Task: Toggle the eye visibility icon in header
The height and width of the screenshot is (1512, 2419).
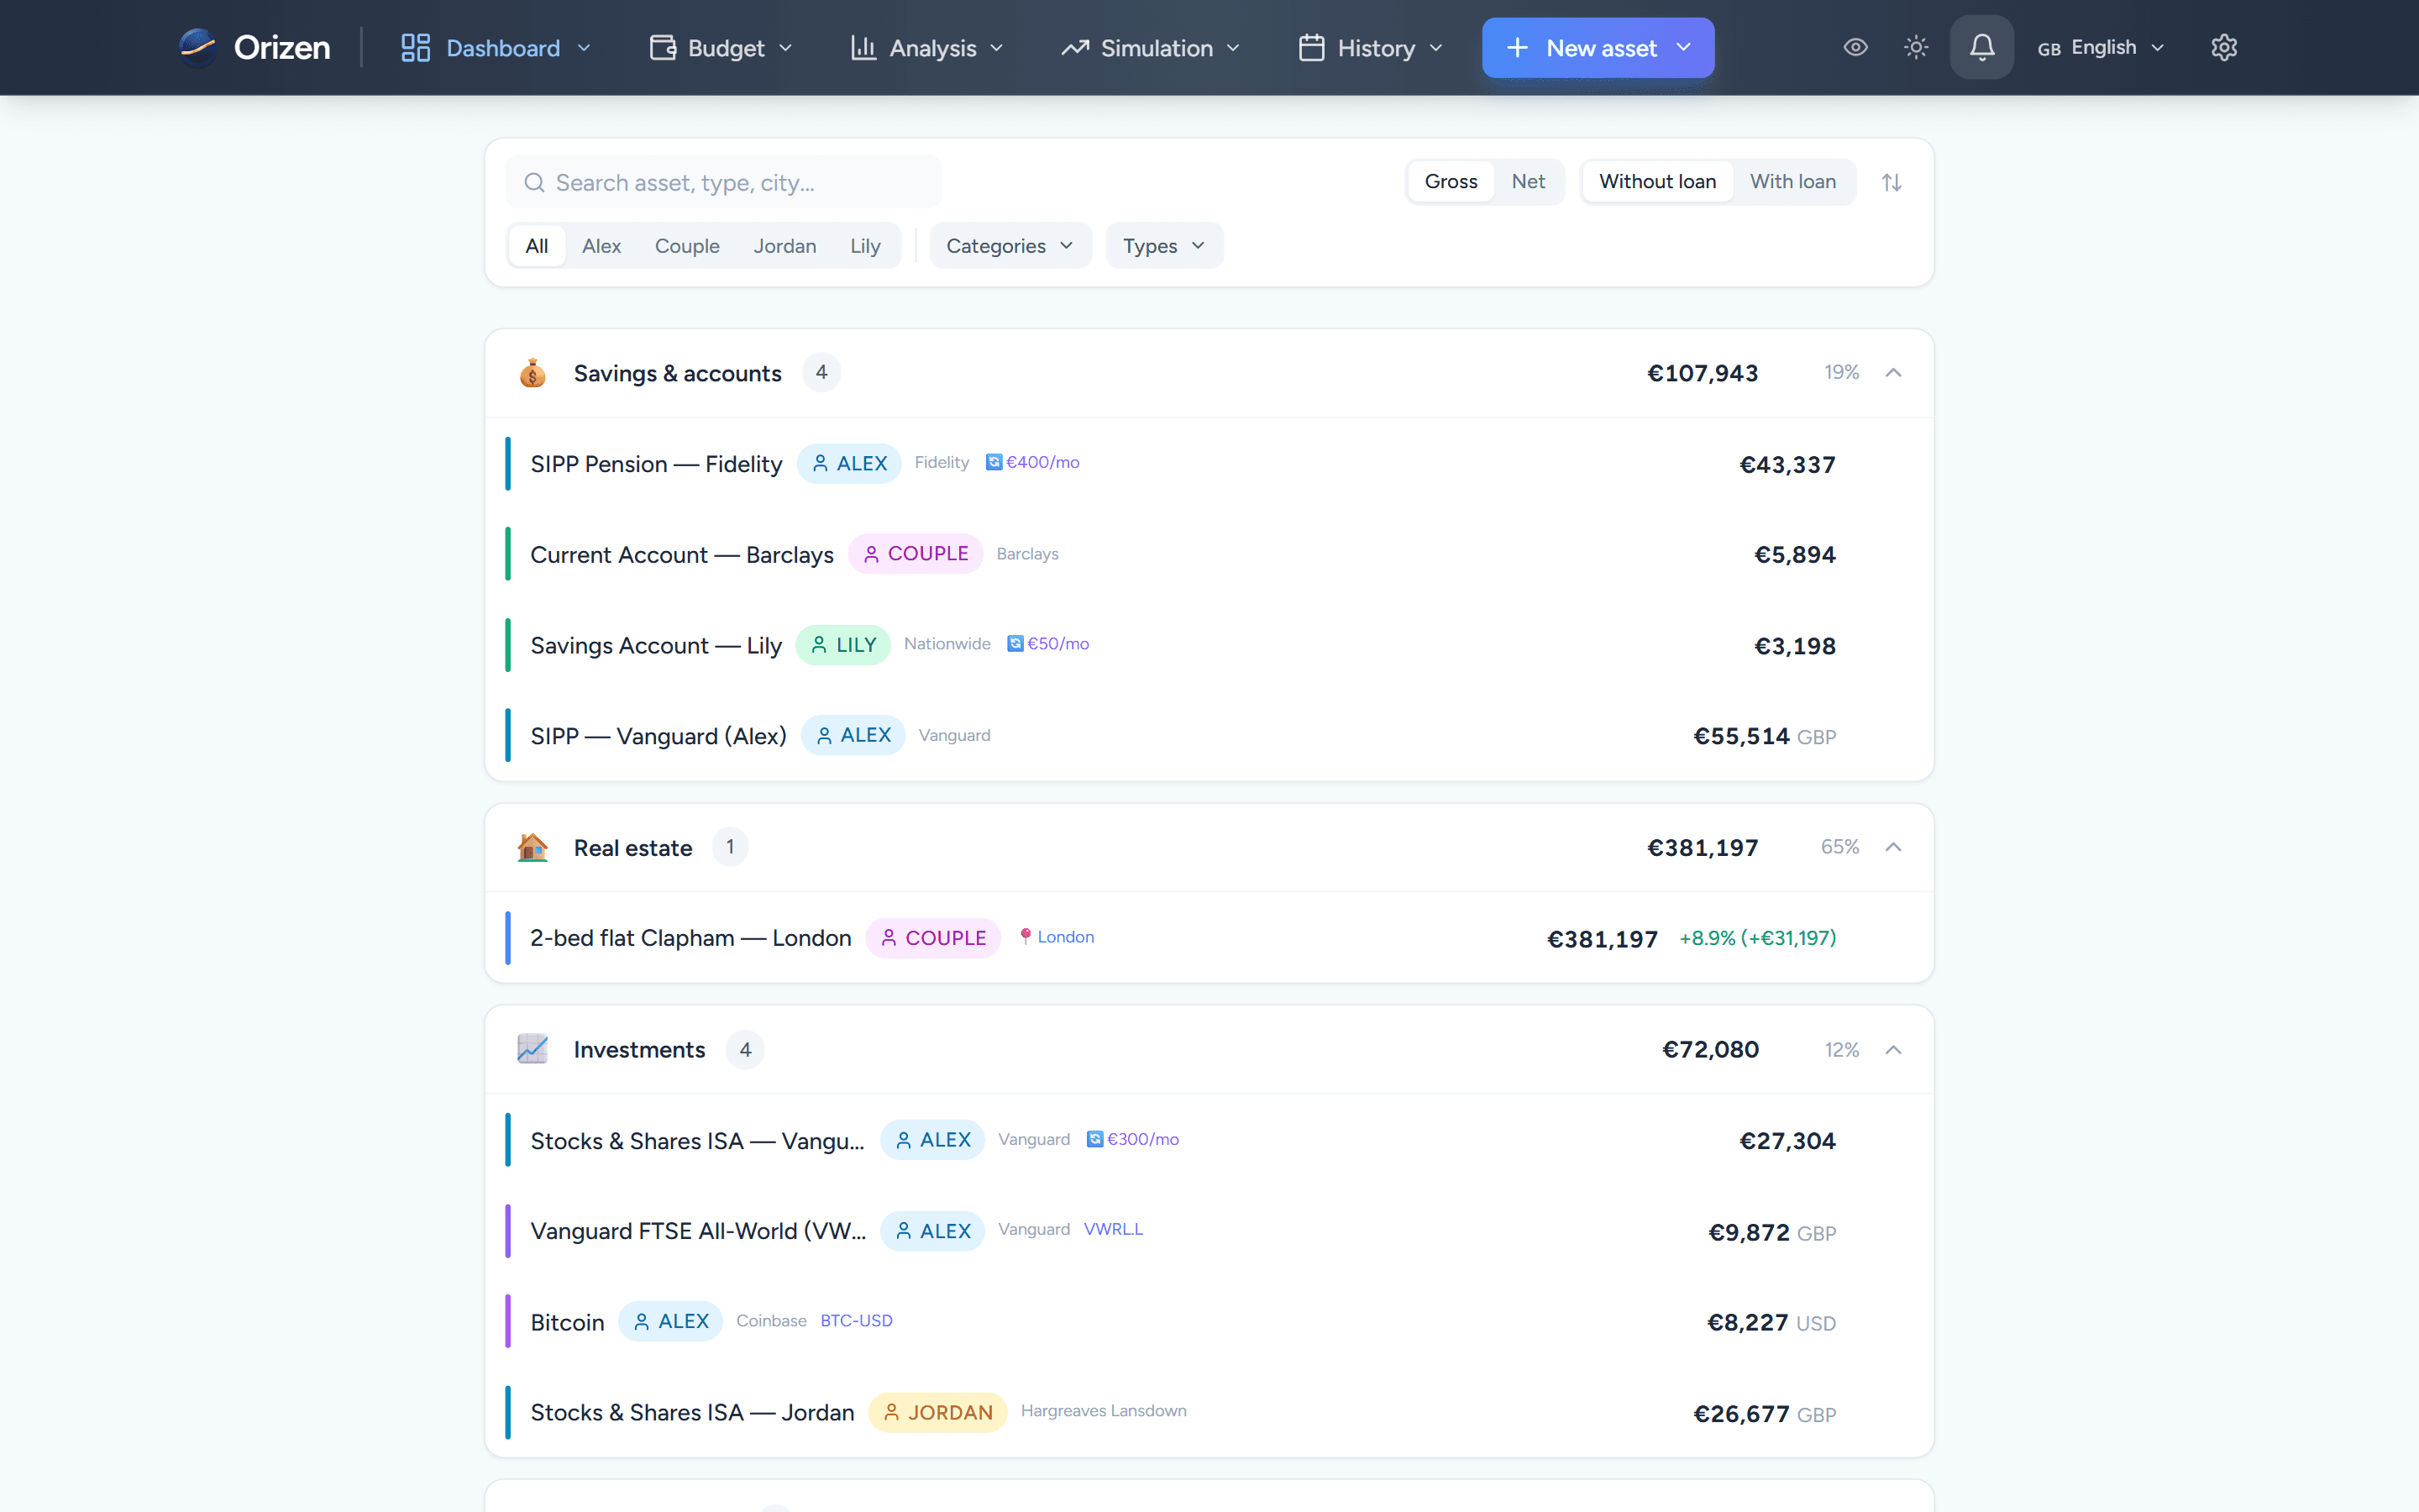Action: 1855,47
